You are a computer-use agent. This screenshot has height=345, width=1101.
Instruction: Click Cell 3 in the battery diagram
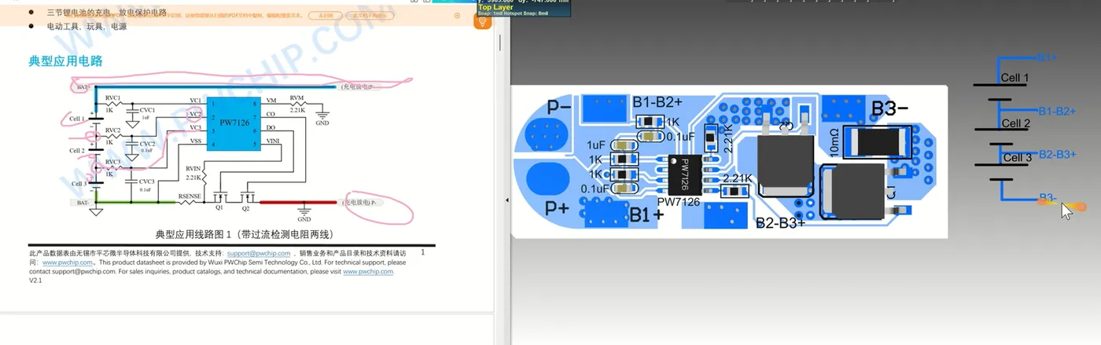(1017, 158)
